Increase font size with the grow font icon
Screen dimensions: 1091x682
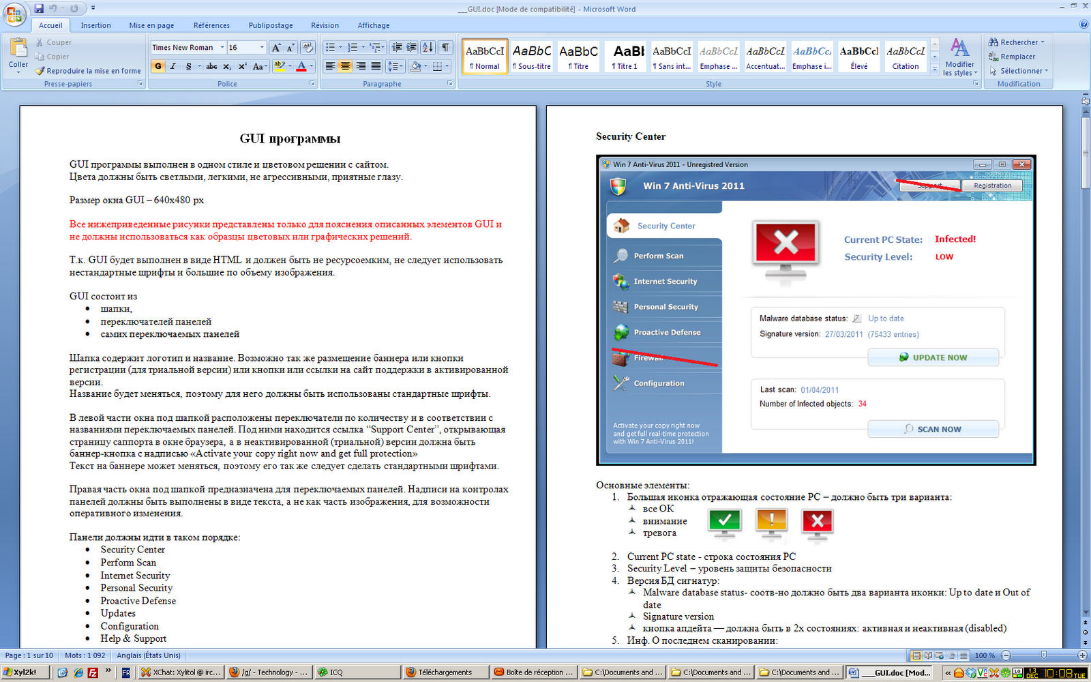click(x=275, y=47)
